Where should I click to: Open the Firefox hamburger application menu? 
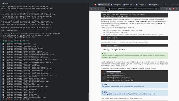tap(177, 9)
